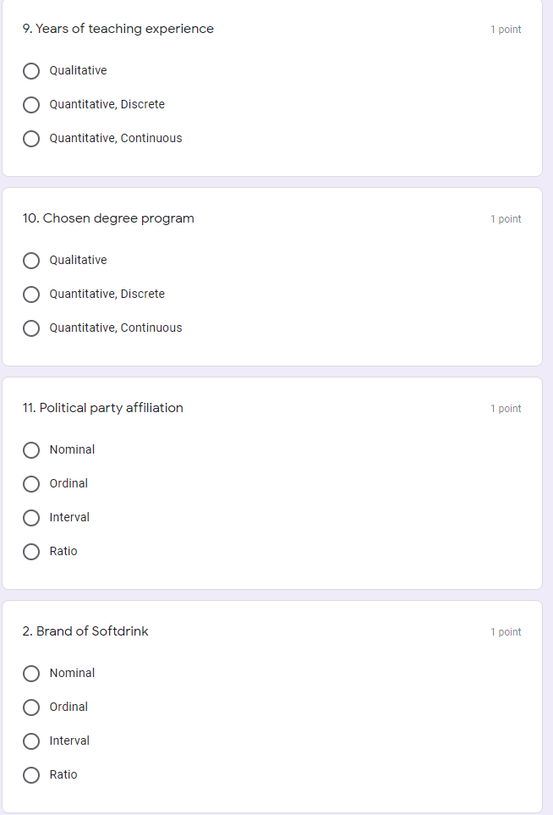The image size is (553, 815).
Task: Click the 1 point label on question 11
Action: (506, 408)
